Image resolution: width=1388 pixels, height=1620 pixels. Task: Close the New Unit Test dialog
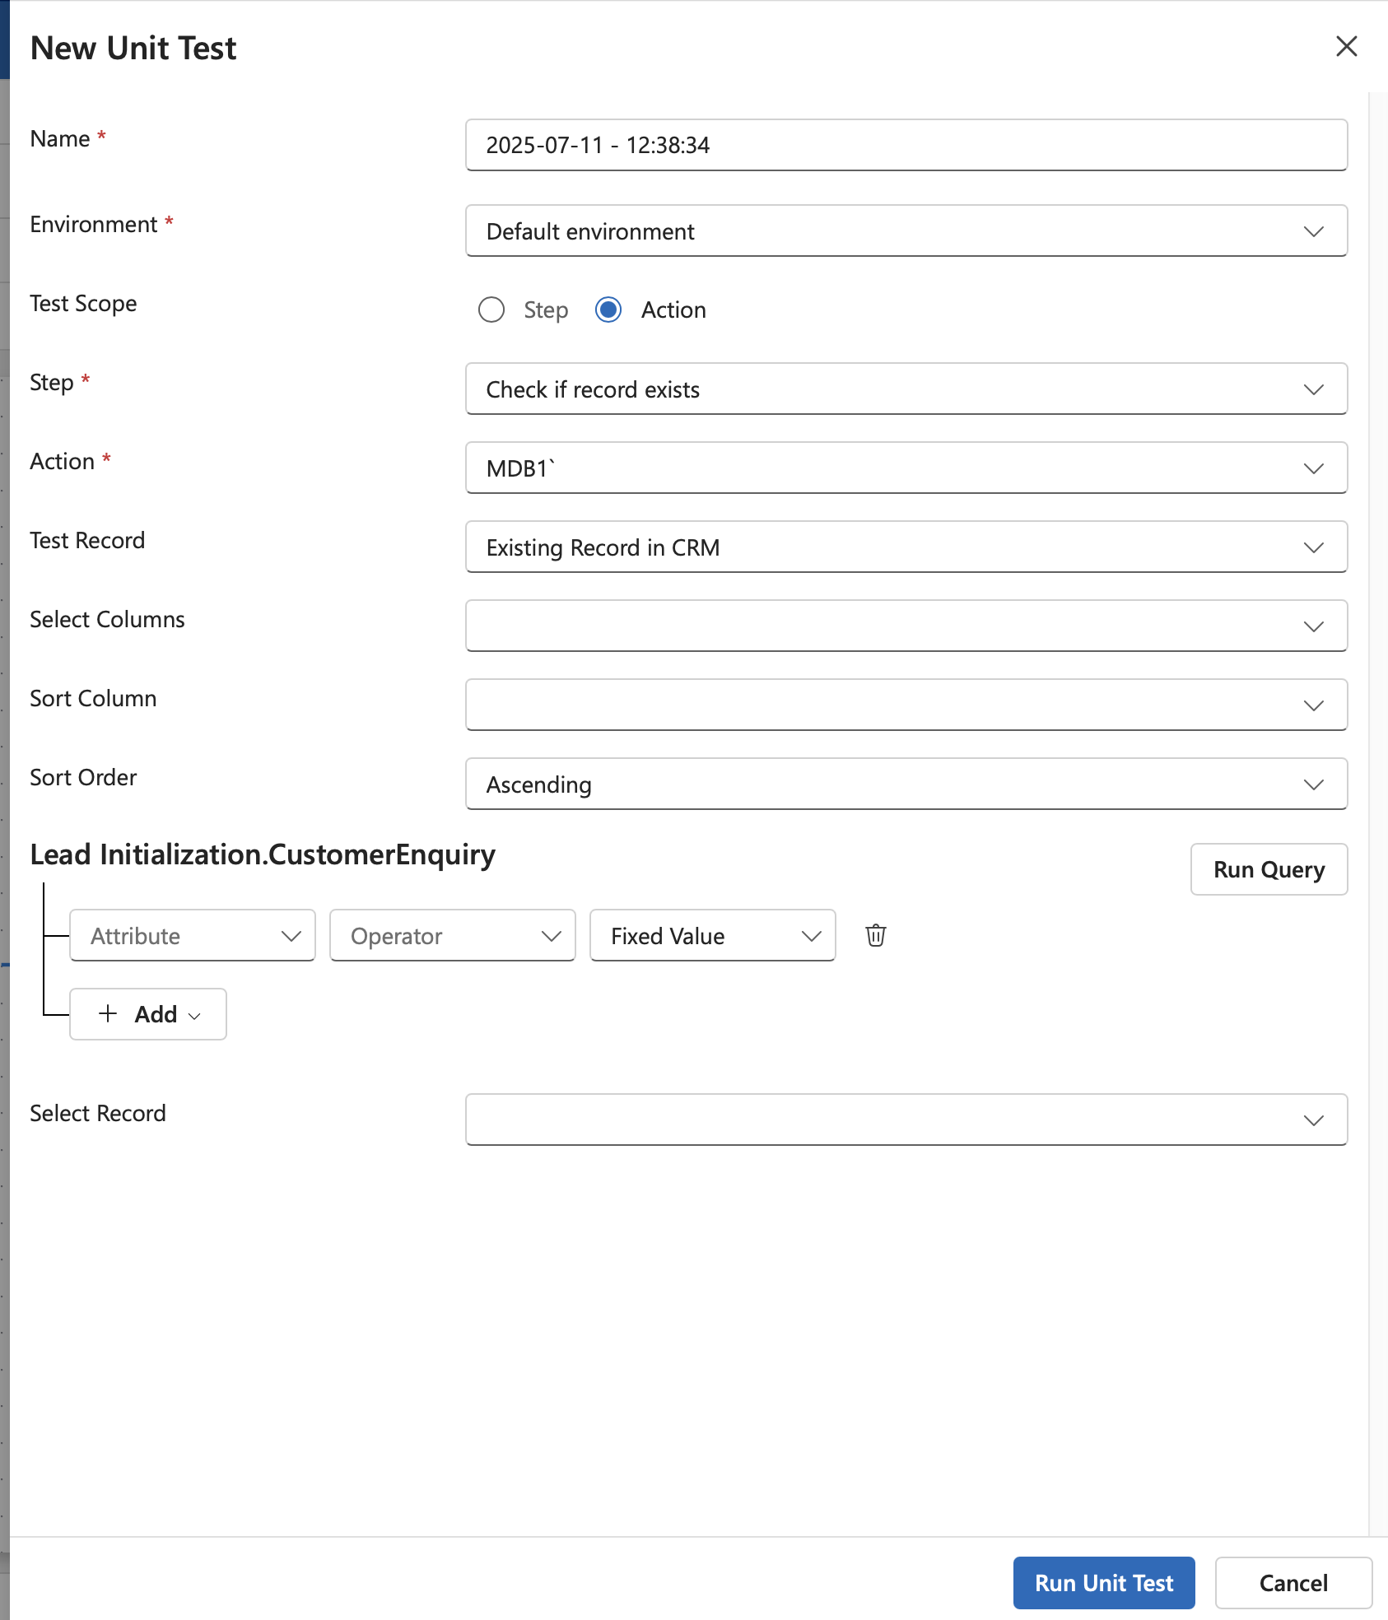tap(1346, 46)
